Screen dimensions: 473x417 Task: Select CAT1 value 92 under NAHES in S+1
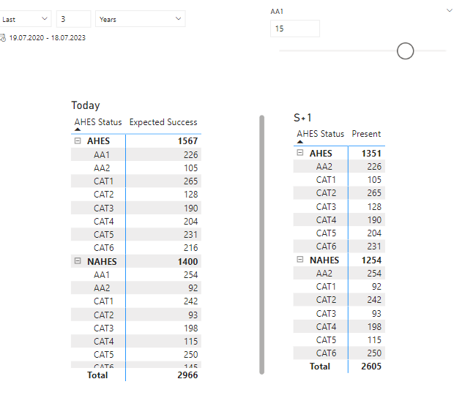[376, 287]
